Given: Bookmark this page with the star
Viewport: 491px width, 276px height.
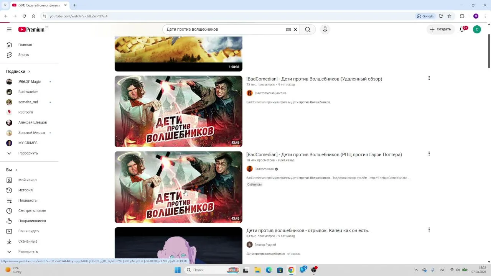Looking at the screenshot, I should (x=449, y=16).
